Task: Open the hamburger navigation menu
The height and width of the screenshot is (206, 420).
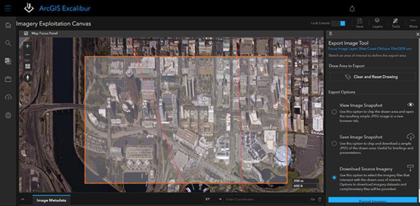Action: 8,8
